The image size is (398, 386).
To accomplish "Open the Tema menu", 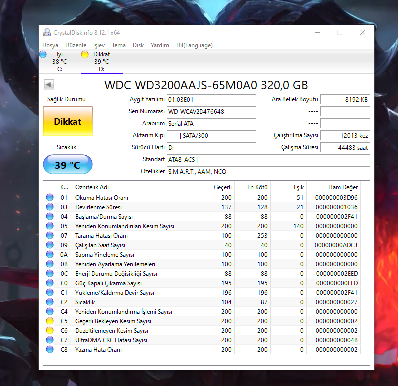I will click(119, 45).
